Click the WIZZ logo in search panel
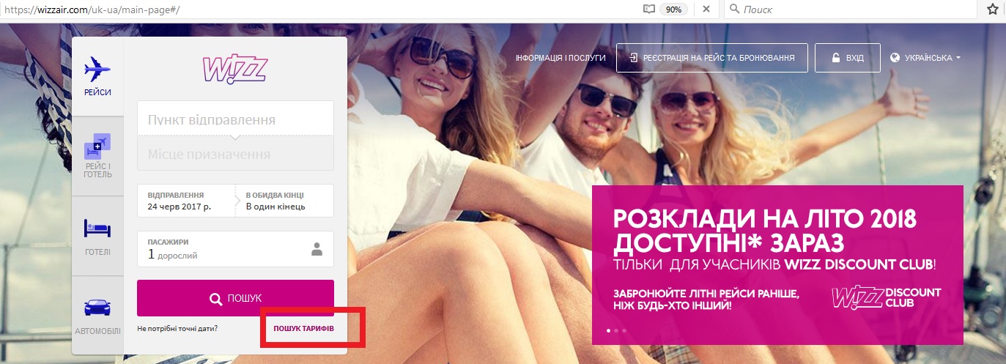The image size is (1006, 364). click(x=235, y=69)
